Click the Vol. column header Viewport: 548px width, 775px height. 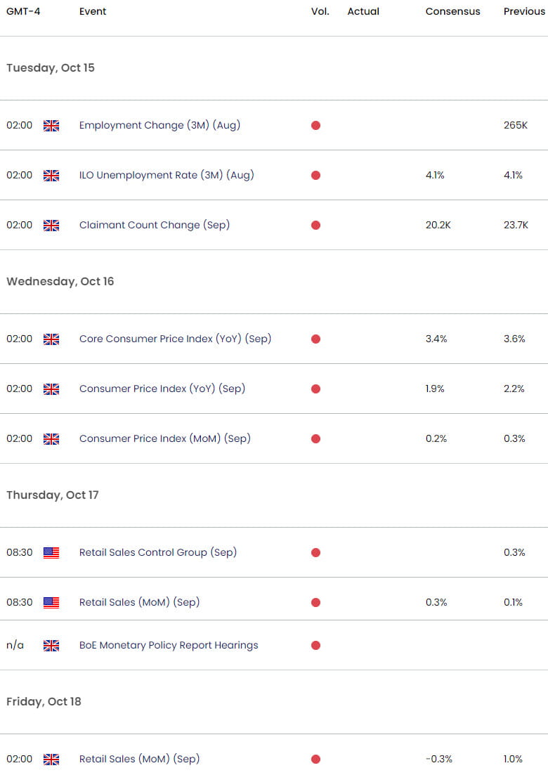tap(320, 11)
